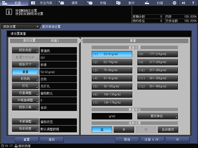Click the info icon beside the OK message
Viewport: 198px width, 148px height.
[9, 12]
